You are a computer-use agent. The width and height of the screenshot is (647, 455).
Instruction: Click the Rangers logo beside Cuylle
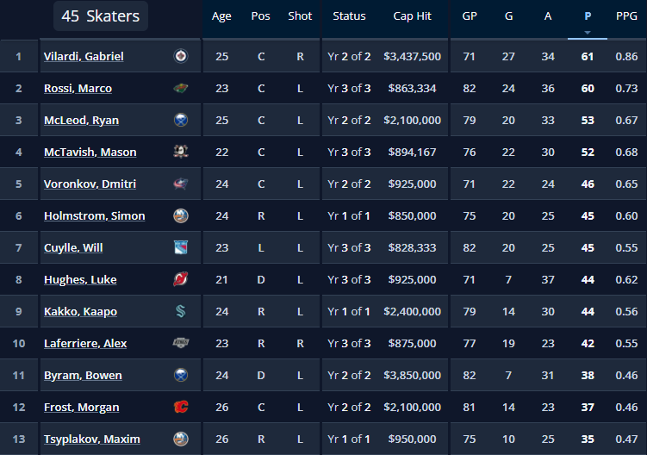point(181,247)
